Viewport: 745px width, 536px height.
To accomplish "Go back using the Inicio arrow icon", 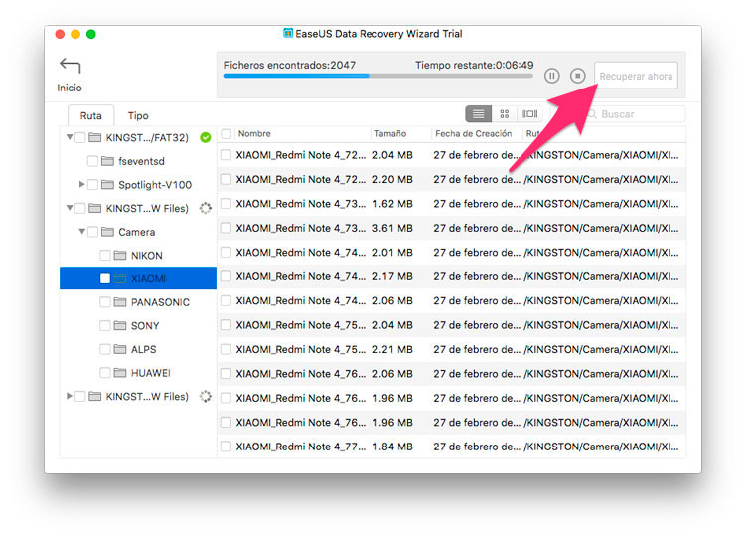I will [70, 66].
